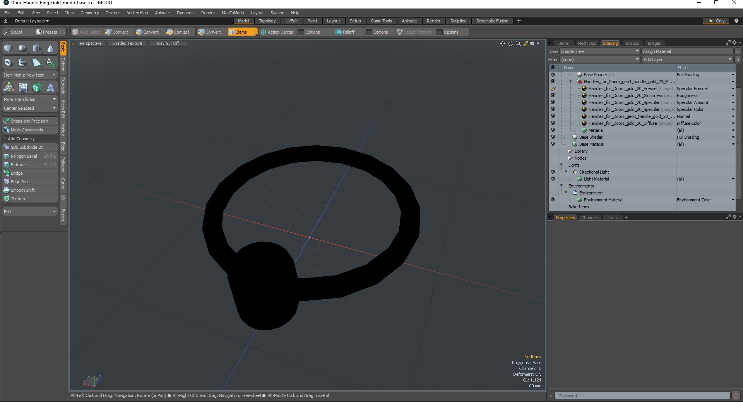The width and height of the screenshot is (743, 402).
Task: Open Shader Tree view dropdown
Action: coord(599,51)
